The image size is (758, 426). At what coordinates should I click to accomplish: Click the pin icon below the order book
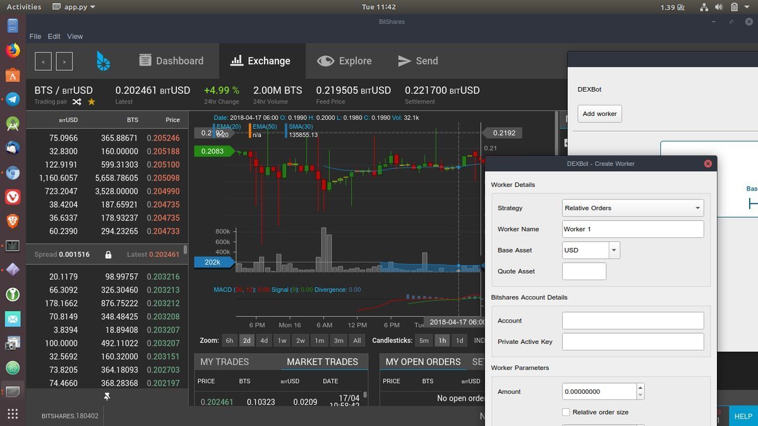[x=107, y=396]
